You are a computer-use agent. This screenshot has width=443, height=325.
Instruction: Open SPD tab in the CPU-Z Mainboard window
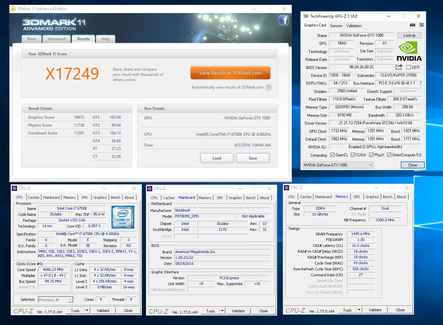220,198
